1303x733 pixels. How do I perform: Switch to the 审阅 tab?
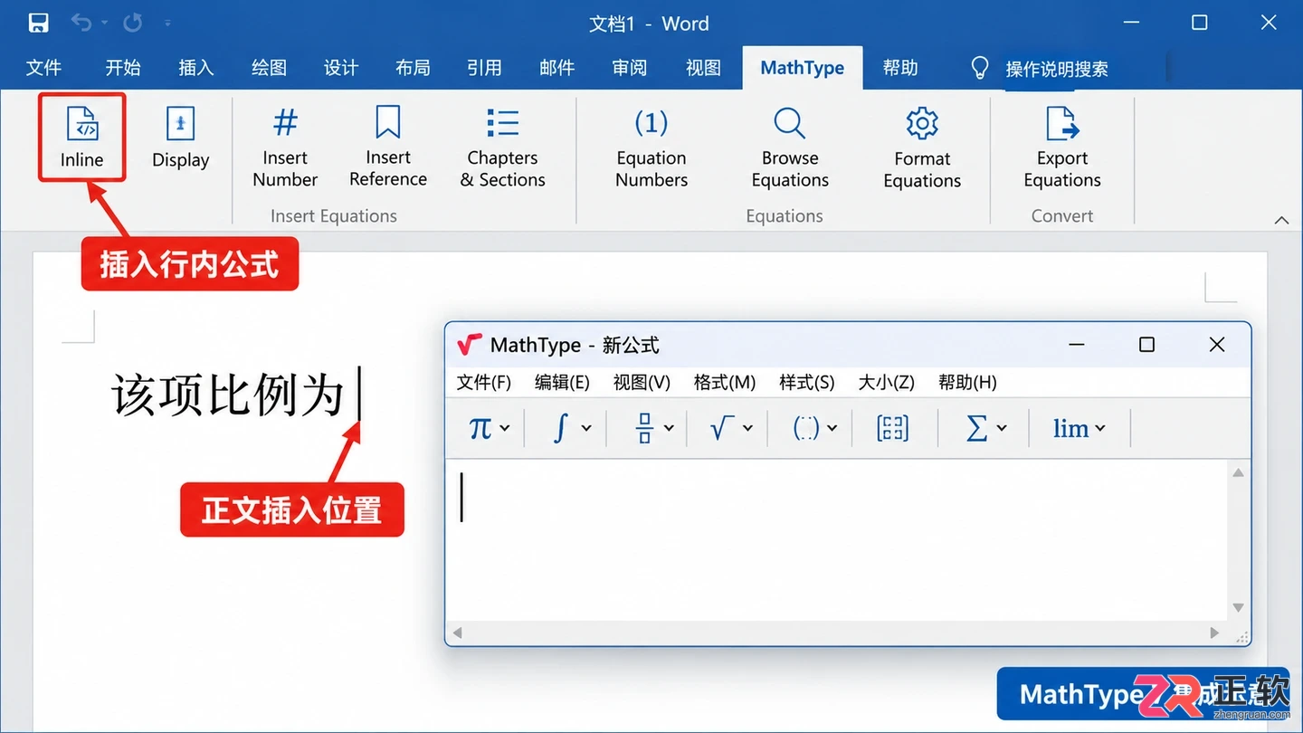point(629,68)
